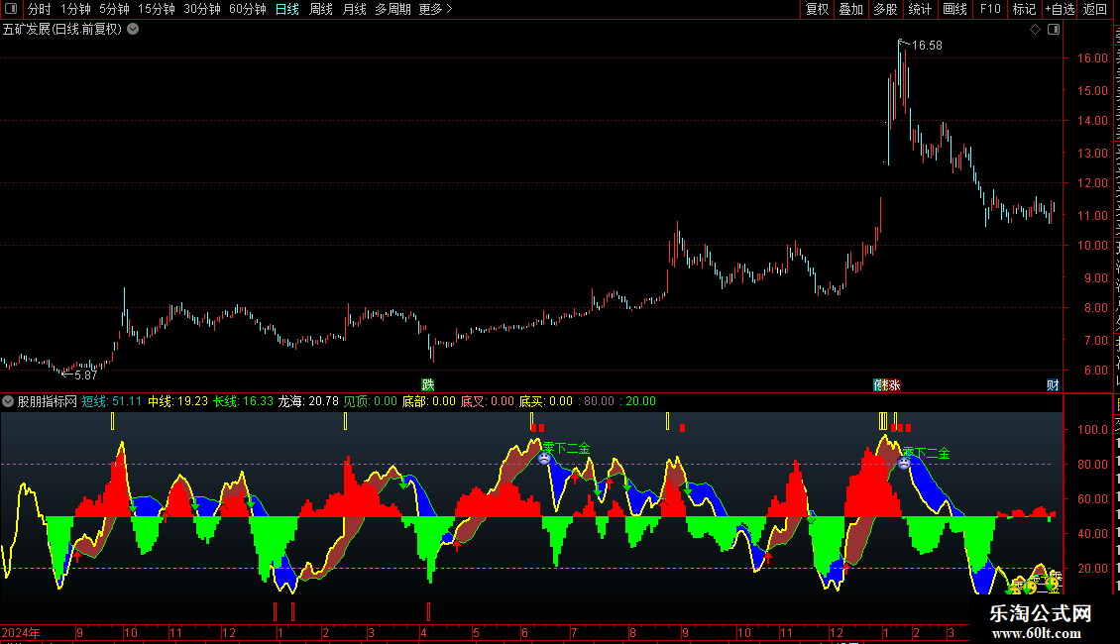1120x644 pixels.
Task: Click the 16.58 high price label
Action: (x=927, y=45)
